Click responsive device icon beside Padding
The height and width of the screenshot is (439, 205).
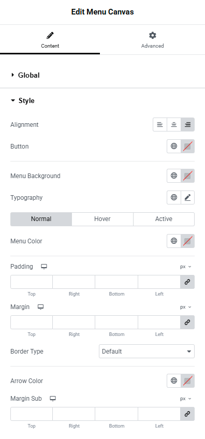point(44,267)
